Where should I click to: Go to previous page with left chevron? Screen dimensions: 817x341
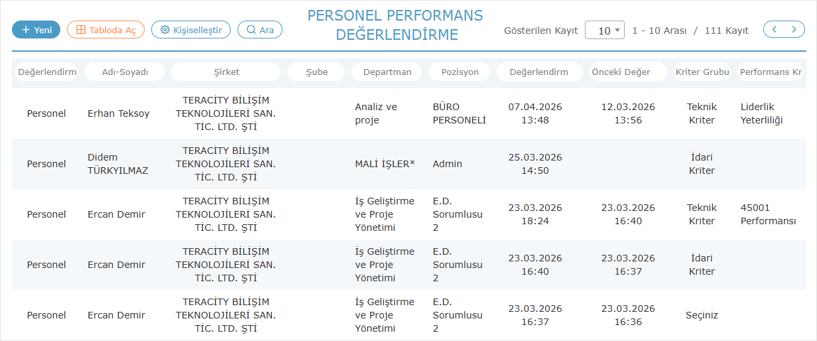click(x=774, y=30)
